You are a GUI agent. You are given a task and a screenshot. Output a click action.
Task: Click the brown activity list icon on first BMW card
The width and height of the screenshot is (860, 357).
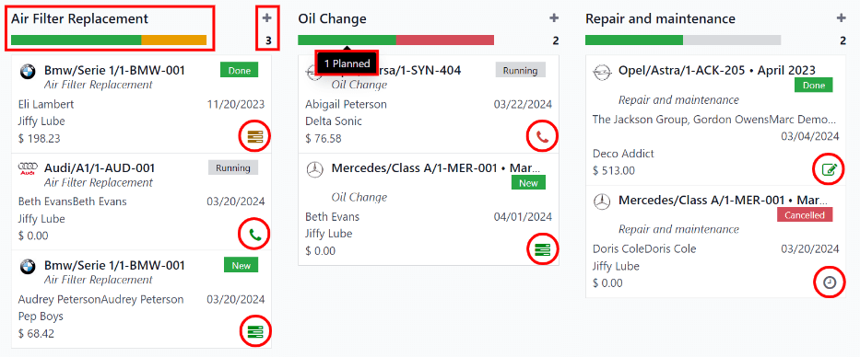click(255, 137)
